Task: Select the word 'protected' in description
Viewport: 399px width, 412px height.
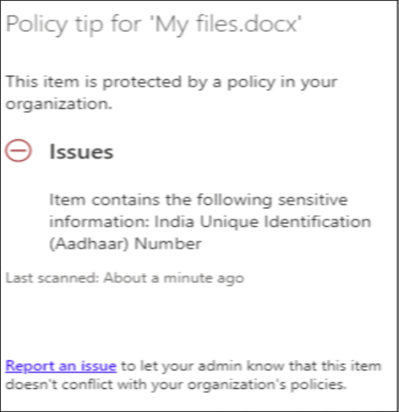Action: [x=142, y=83]
